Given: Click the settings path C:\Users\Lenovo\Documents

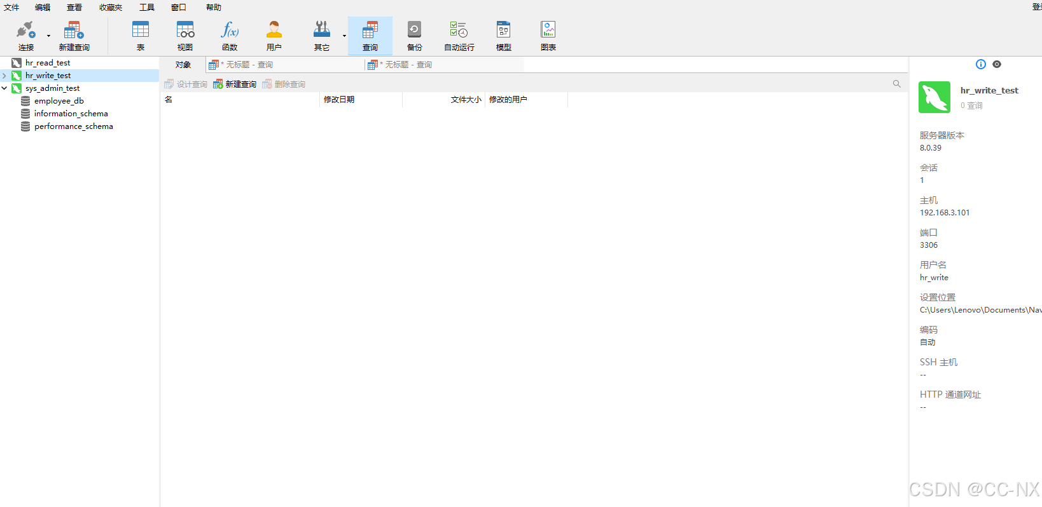Looking at the screenshot, I should 980,310.
